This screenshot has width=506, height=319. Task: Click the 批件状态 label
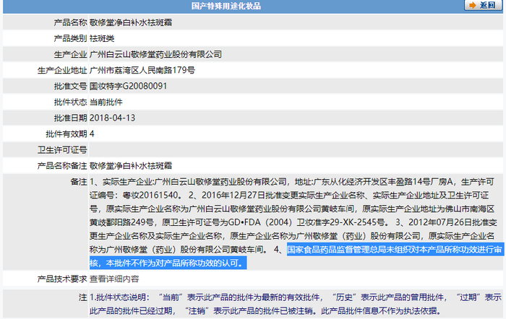point(70,102)
